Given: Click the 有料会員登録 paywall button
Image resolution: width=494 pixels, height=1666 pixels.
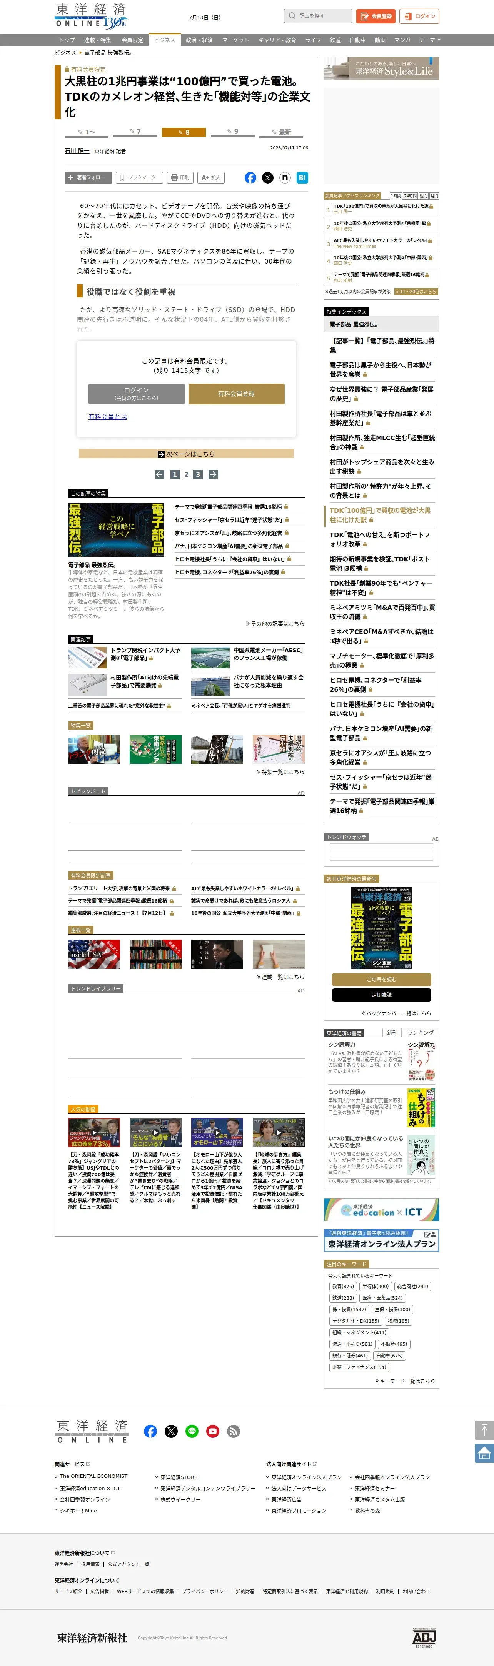Looking at the screenshot, I should [x=236, y=394].
